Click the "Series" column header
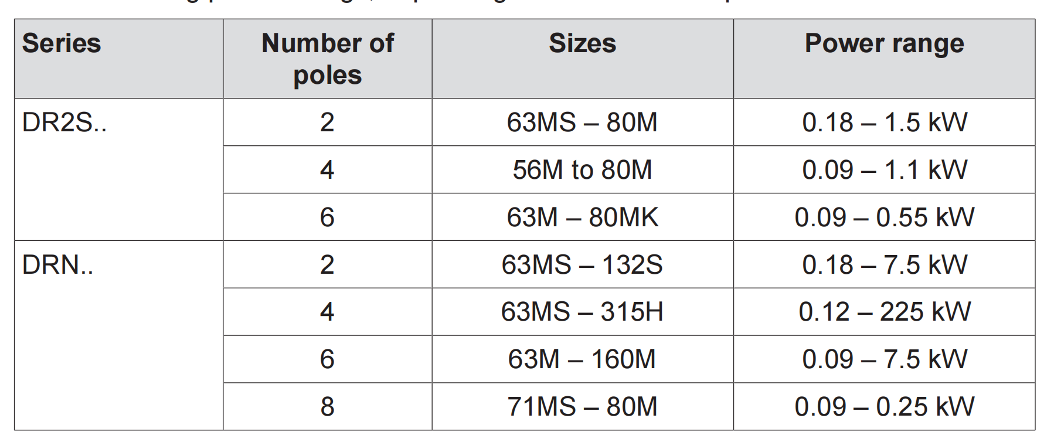The image size is (1054, 442). coord(62,43)
